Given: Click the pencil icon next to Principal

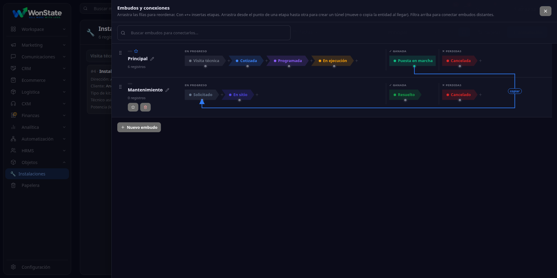Looking at the screenshot, I should click(152, 59).
